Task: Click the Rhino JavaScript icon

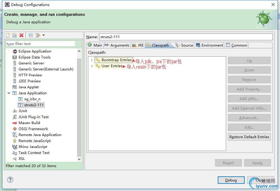Action: coord(15,147)
